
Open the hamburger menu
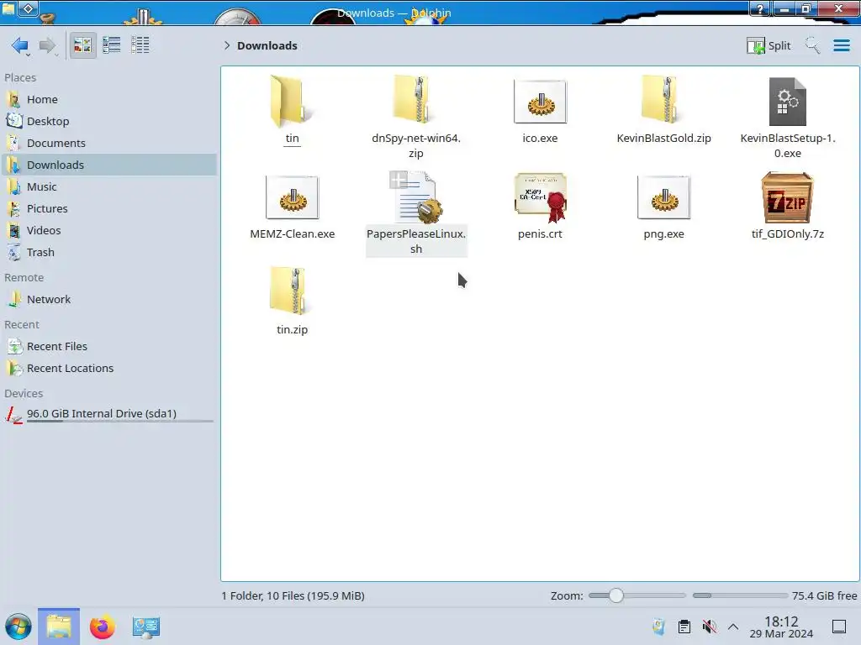tap(841, 45)
